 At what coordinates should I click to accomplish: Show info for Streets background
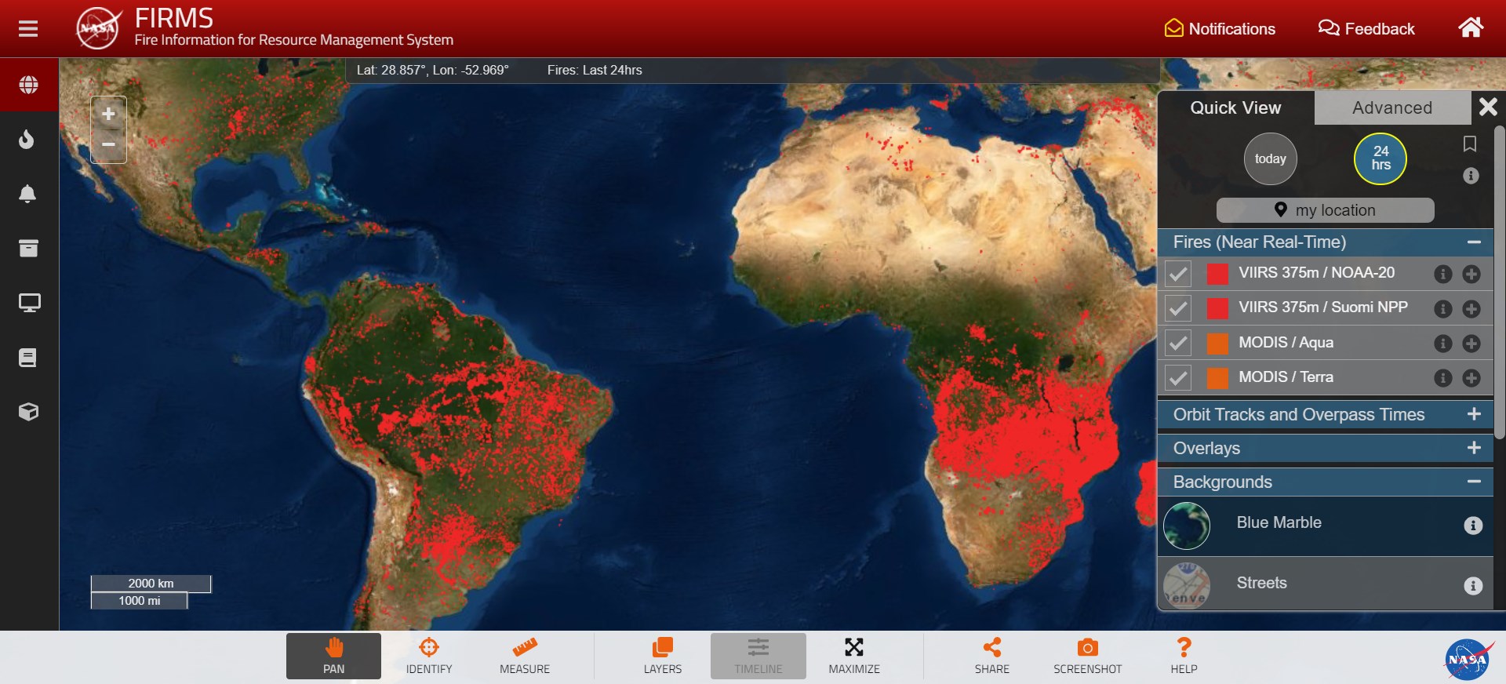click(x=1473, y=586)
